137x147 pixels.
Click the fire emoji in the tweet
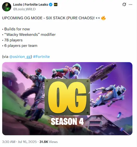(103, 18)
